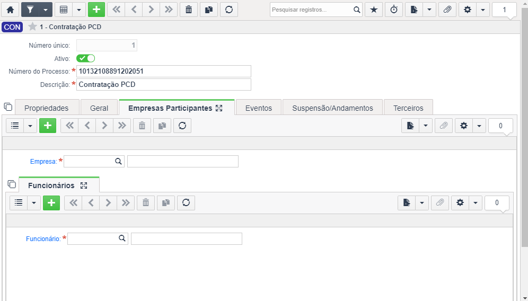Open the Geral tab
This screenshot has width=528, height=301.
tap(99, 108)
